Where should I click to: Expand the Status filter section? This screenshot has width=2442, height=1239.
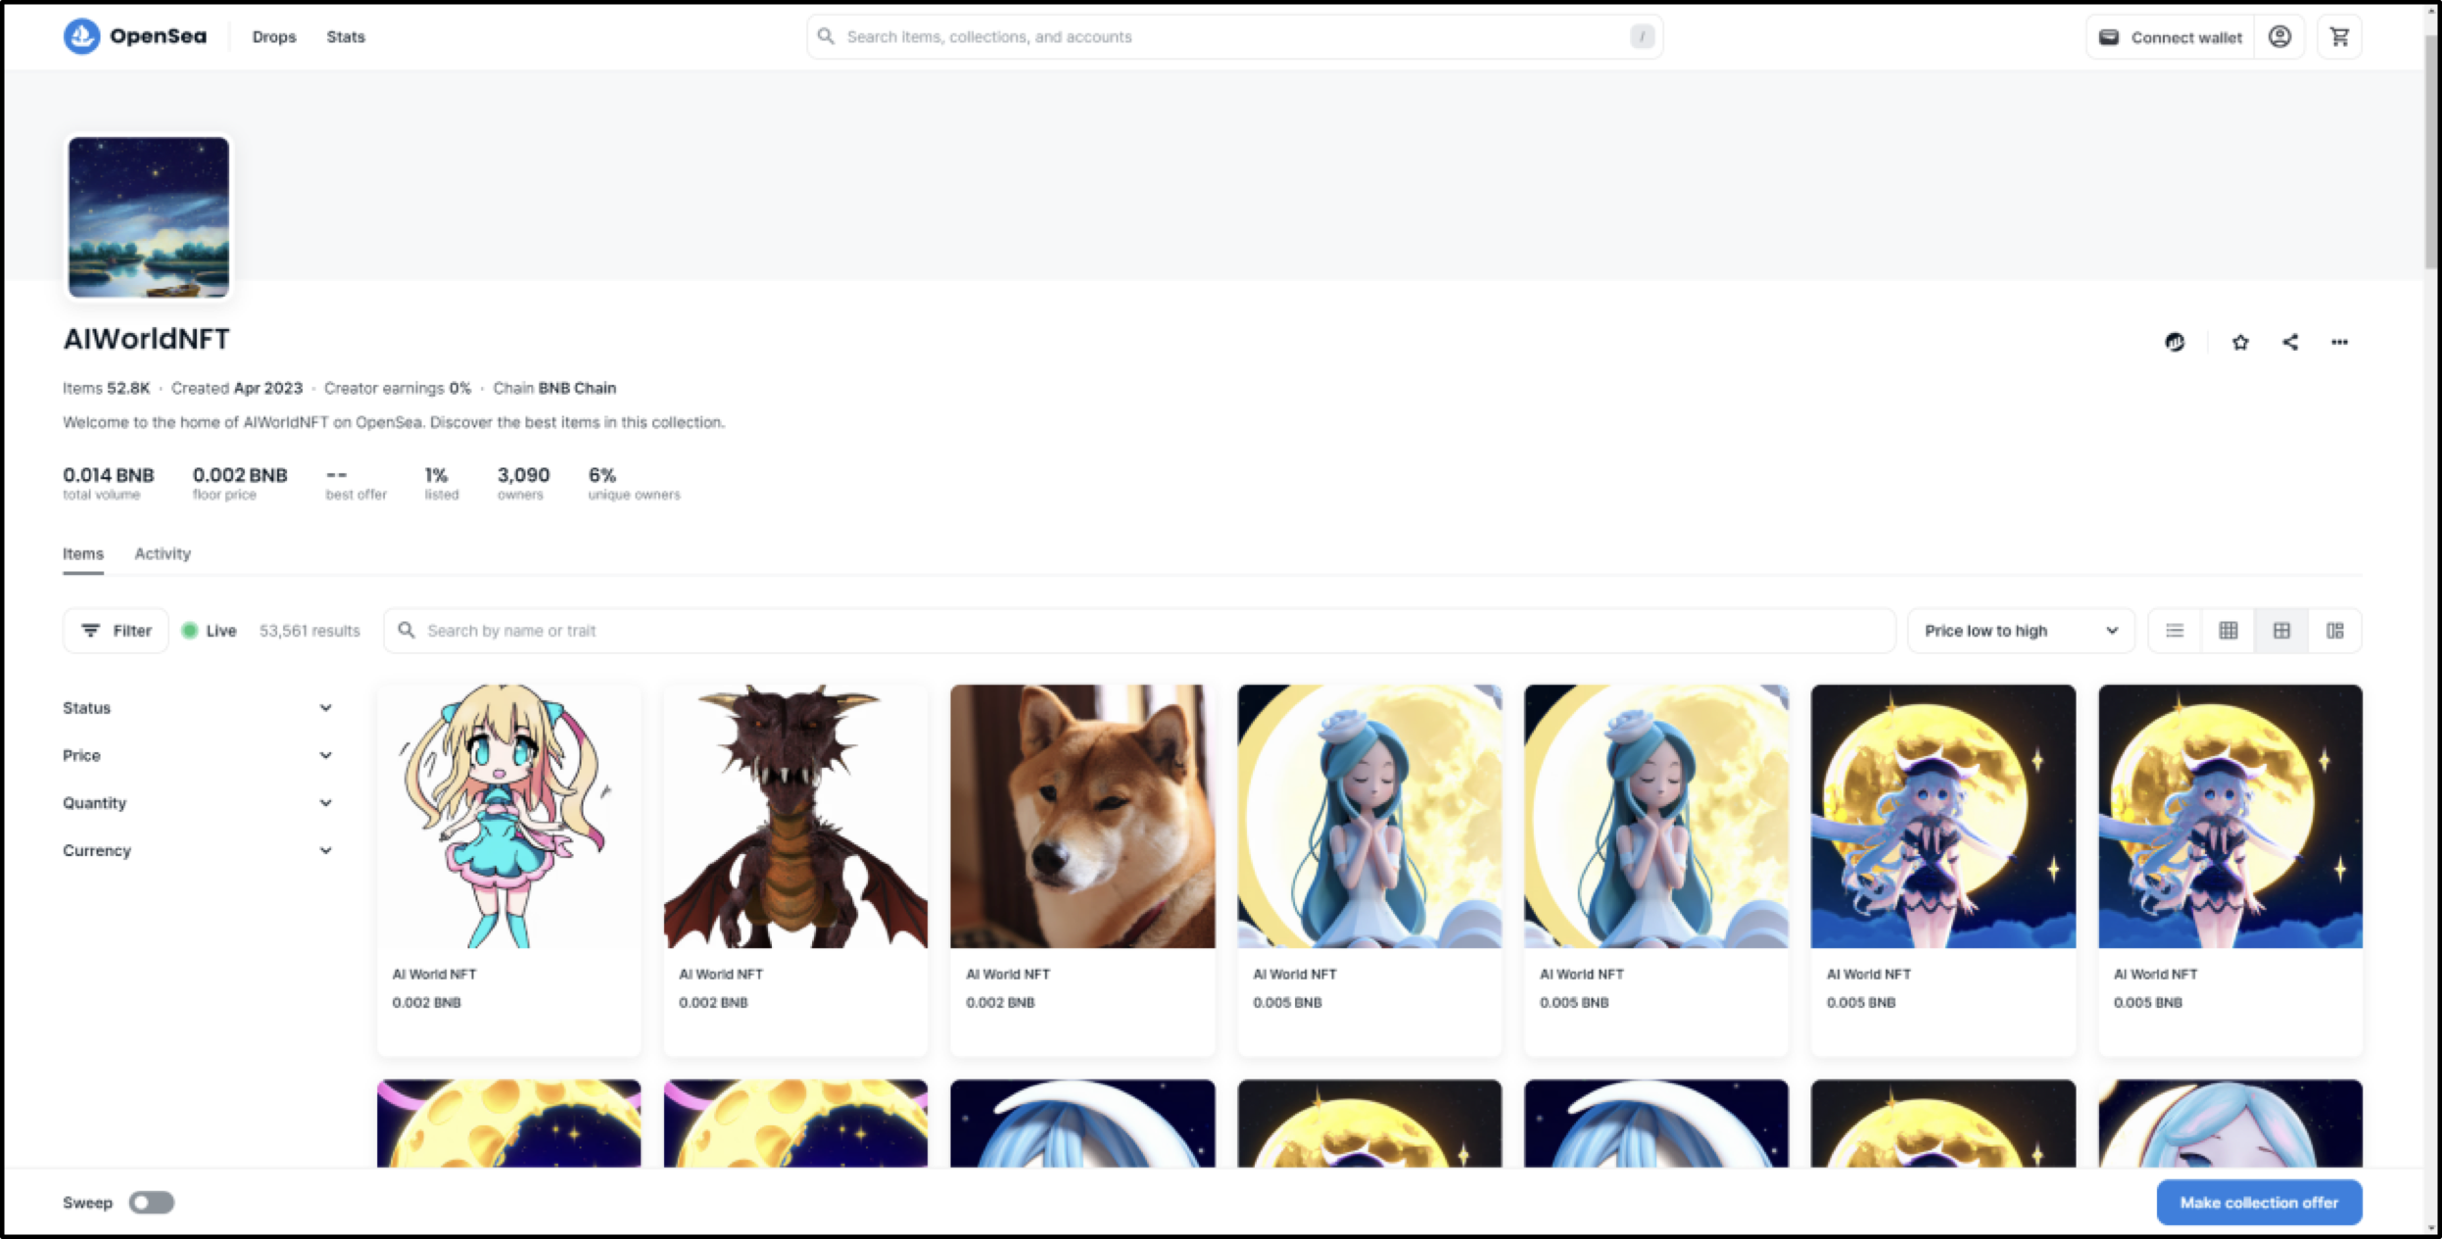197,708
